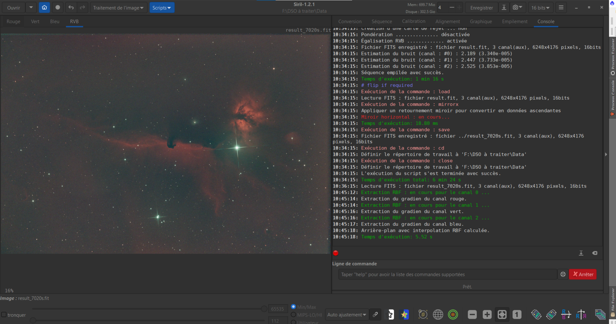The width and height of the screenshot is (616, 324).
Task: Open the stacked-frames sequence icon
Action: (600, 315)
